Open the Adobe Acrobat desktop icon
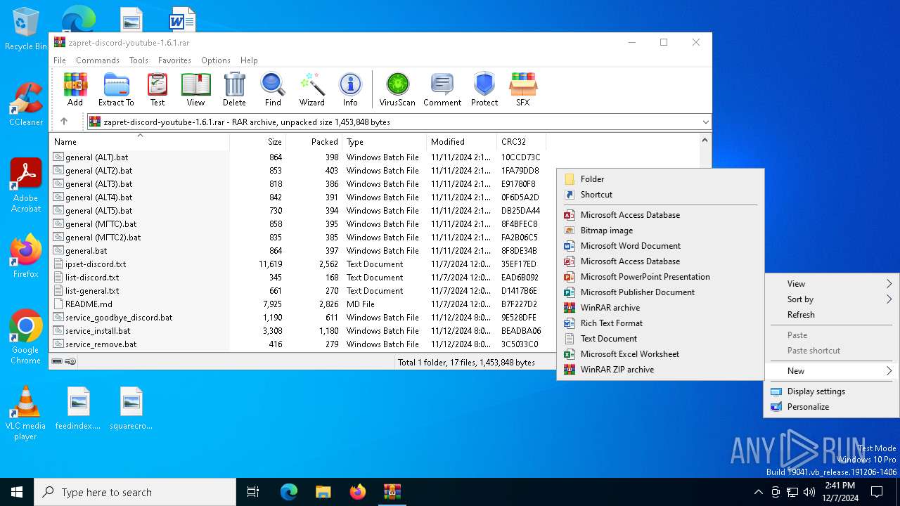The height and width of the screenshot is (506, 900). [x=26, y=185]
